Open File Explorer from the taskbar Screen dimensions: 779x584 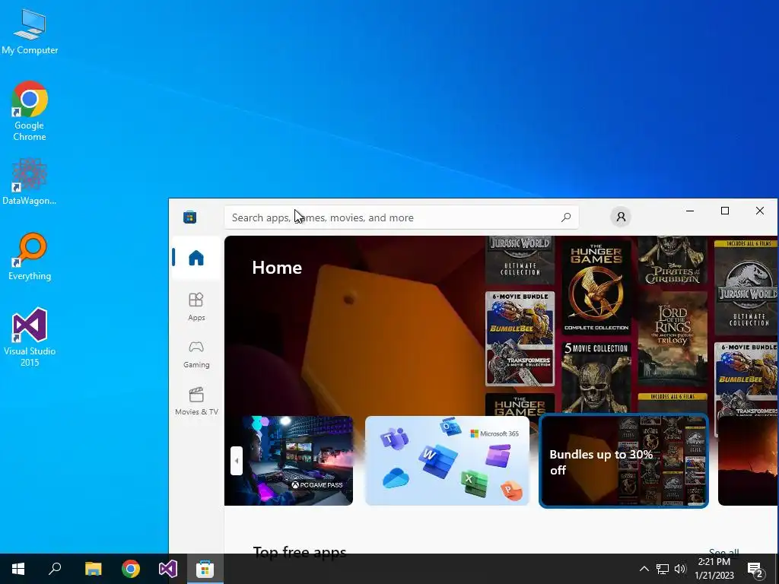coord(93,569)
